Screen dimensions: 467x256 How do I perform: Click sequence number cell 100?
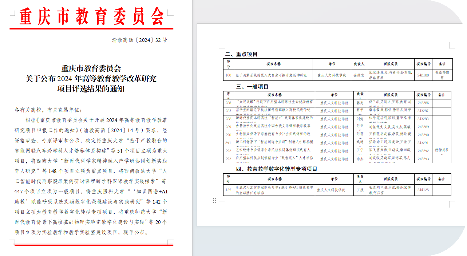pyautogui.click(x=228, y=75)
